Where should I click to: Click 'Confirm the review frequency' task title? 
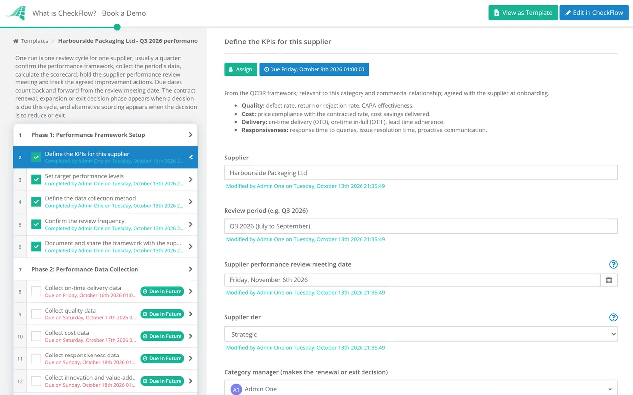click(85, 221)
